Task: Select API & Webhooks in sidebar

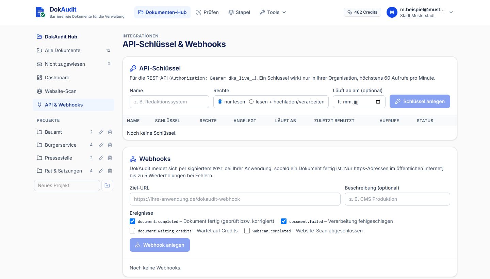Action: (73, 105)
